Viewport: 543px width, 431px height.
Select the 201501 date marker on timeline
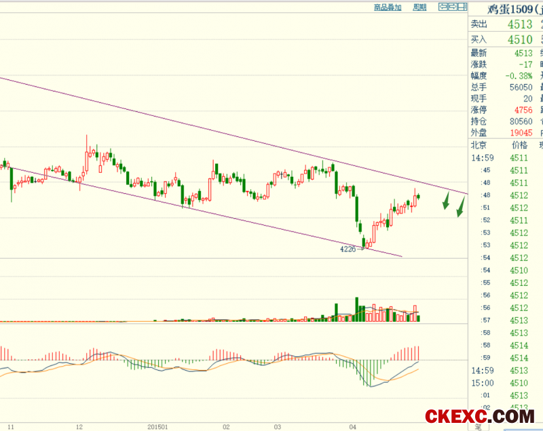157,427
